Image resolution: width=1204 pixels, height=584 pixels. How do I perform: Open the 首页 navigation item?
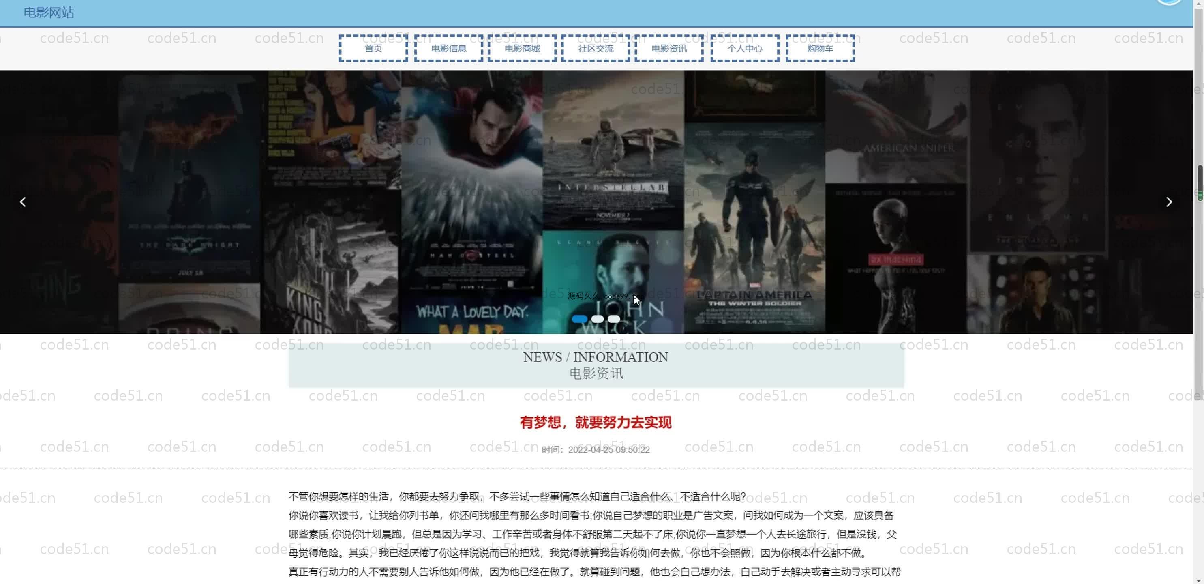[373, 48]
